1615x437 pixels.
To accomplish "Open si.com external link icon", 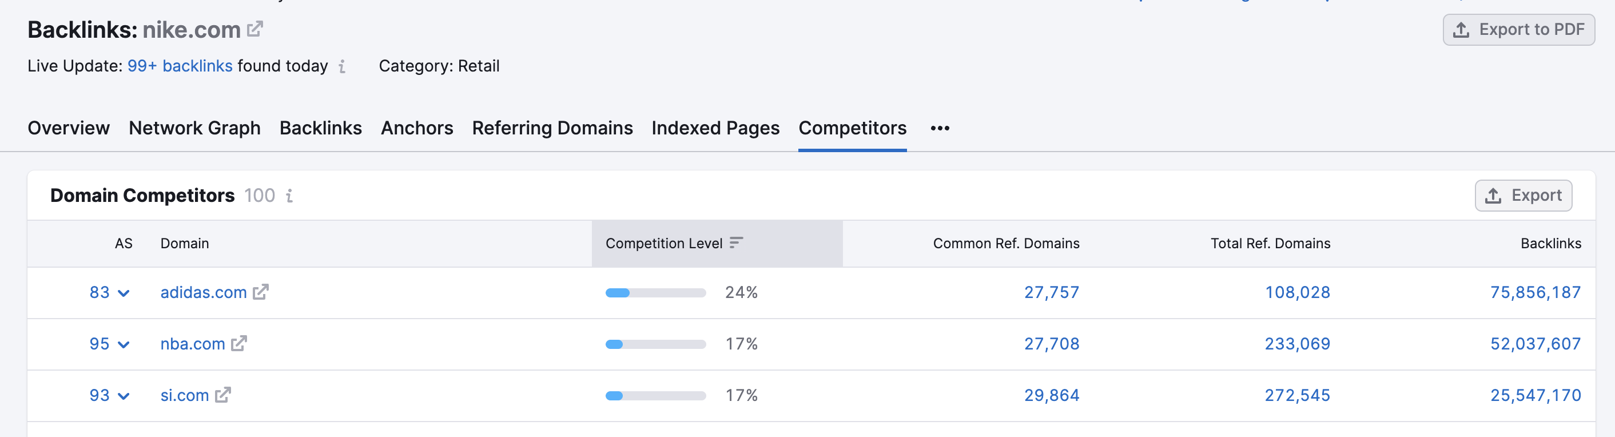I will tap(222, 395).
